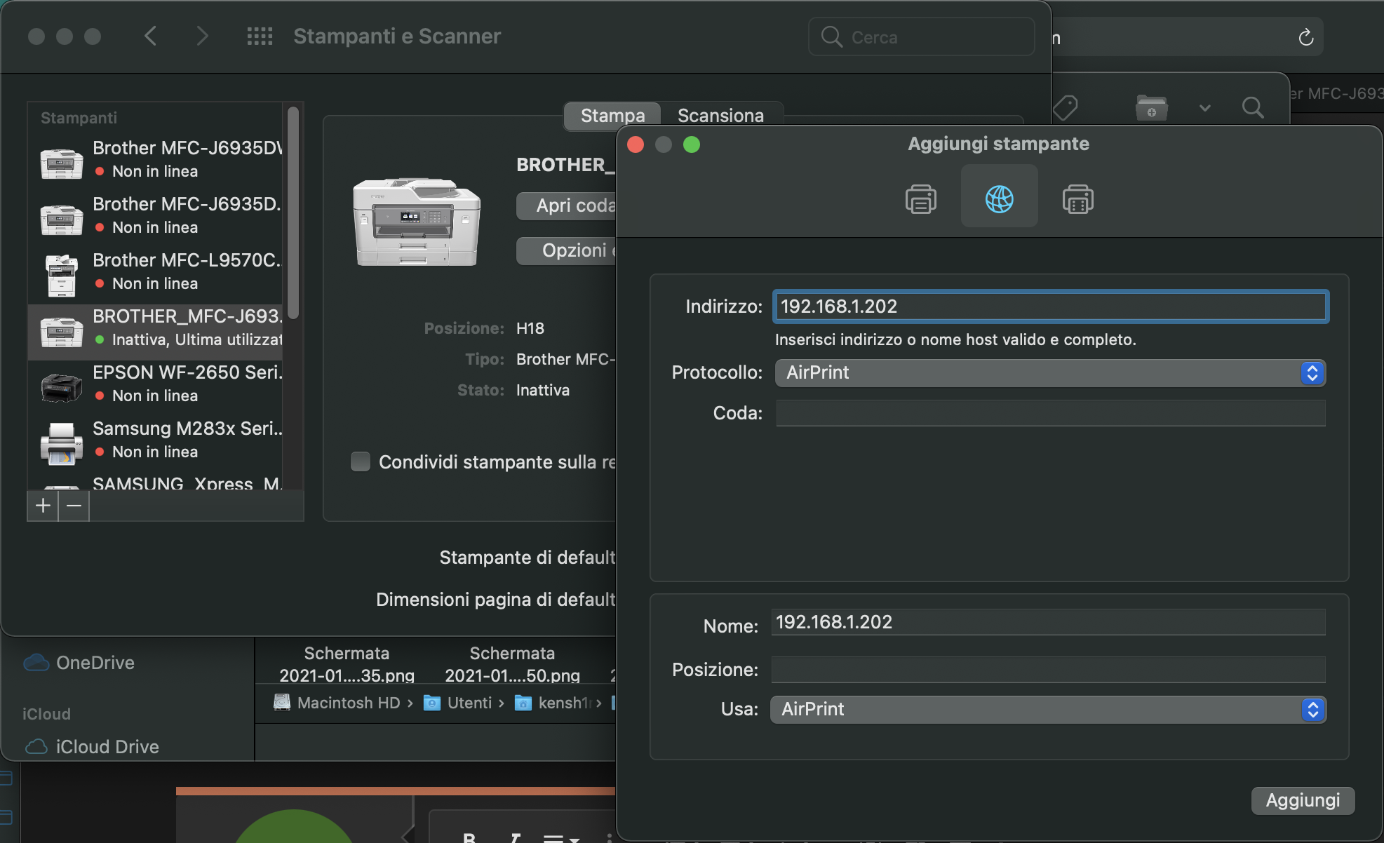Switch to the Scansiona tab
This screenshot has width=1384, height=843.
(x=720, y=115)
